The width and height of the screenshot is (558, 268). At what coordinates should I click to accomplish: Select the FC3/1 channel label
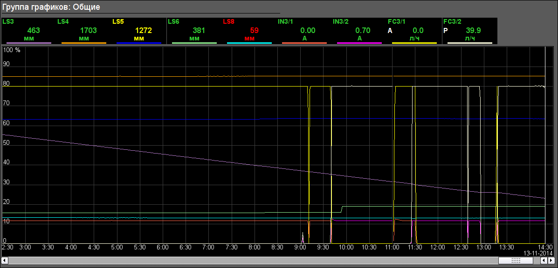tap(396, 22)
